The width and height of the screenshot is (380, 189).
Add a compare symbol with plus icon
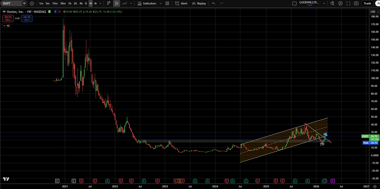click(x=32, y=3)
